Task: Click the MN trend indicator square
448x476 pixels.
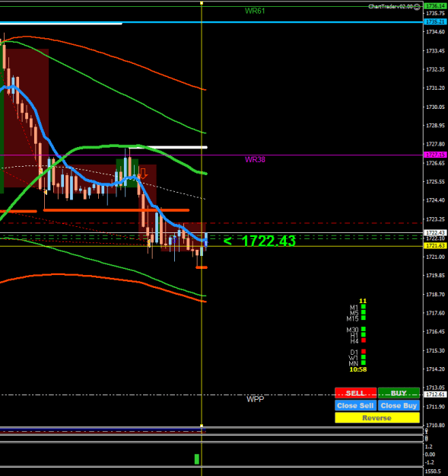Action: pyautogui.click(x=364, y=363)
